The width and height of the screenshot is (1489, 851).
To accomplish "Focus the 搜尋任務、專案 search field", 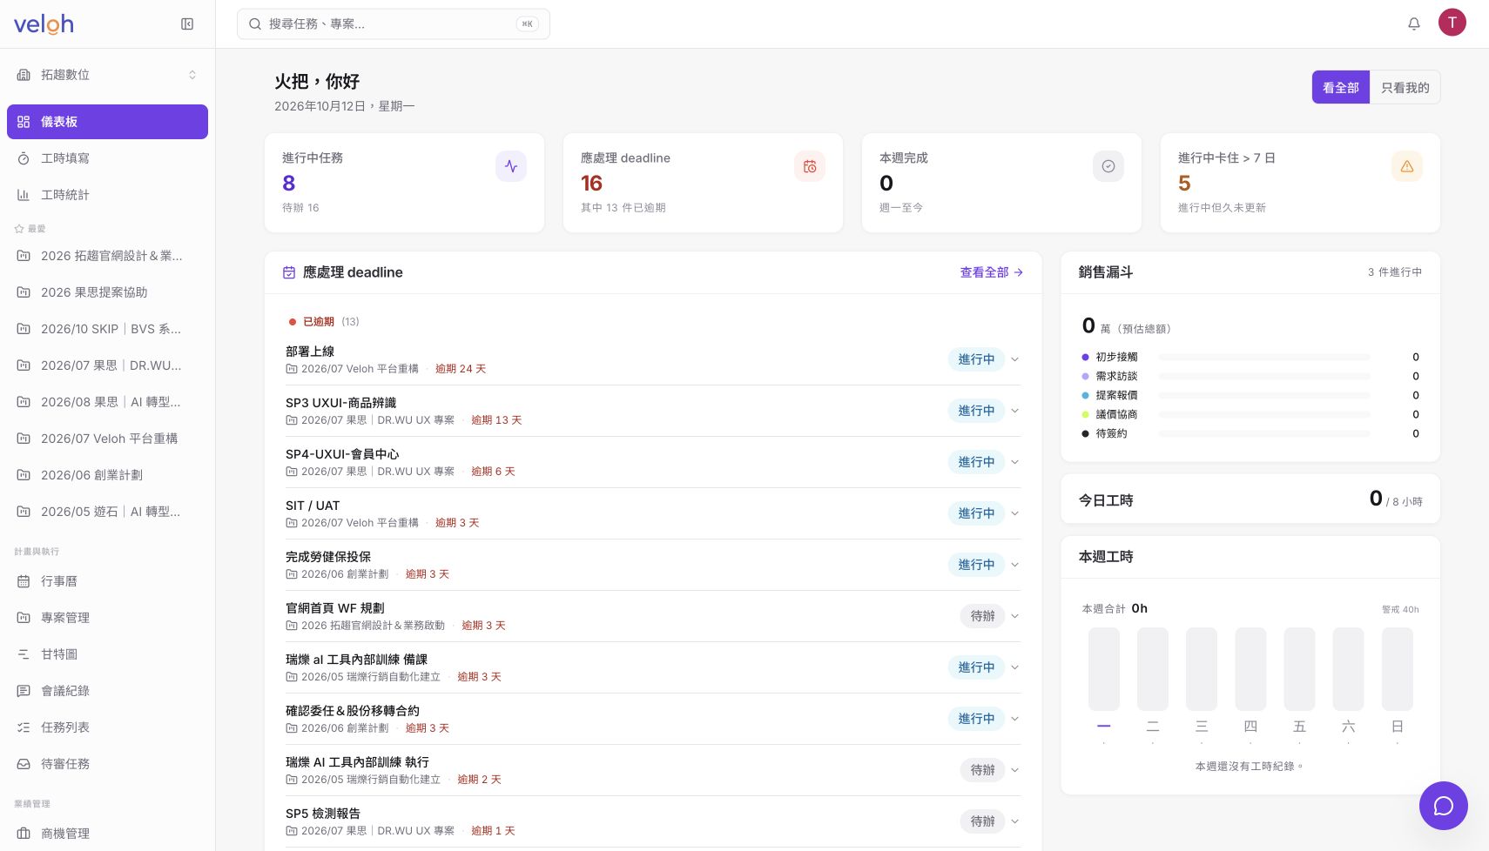I will [x=394, y=24].
